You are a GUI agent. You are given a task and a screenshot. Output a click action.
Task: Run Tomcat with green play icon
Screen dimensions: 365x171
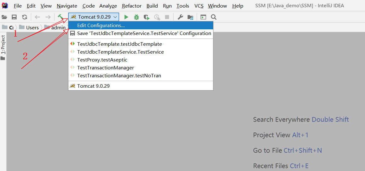126,17
